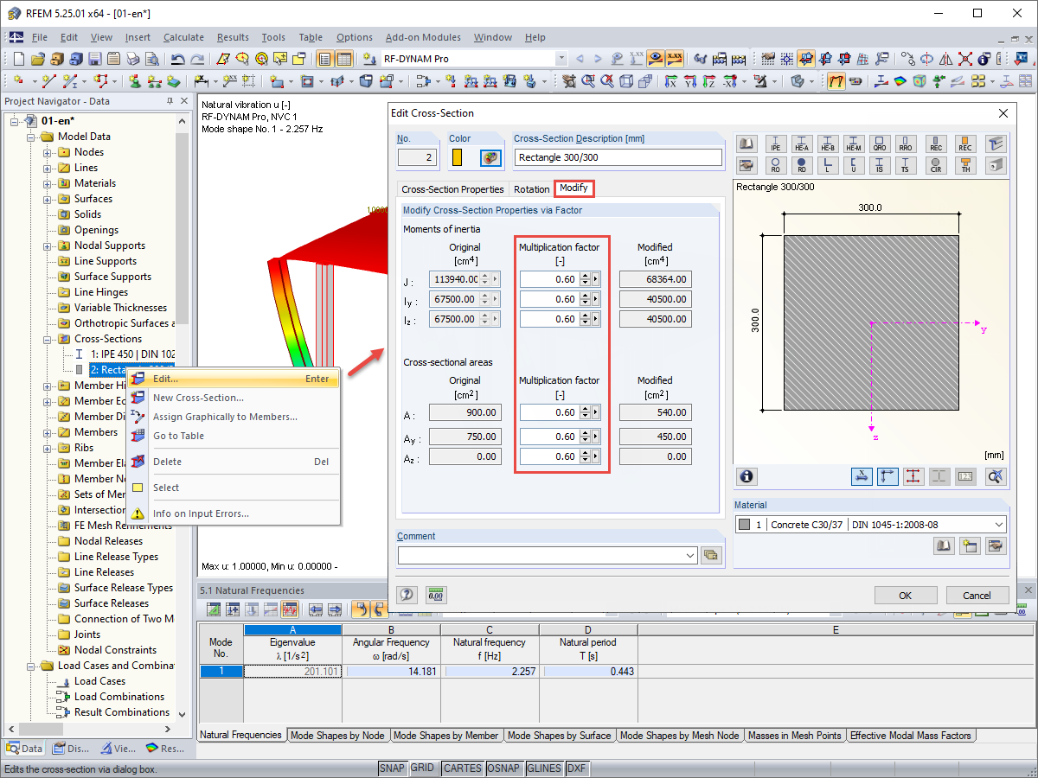Collapse the Model Data tree node

coord(32,137)
